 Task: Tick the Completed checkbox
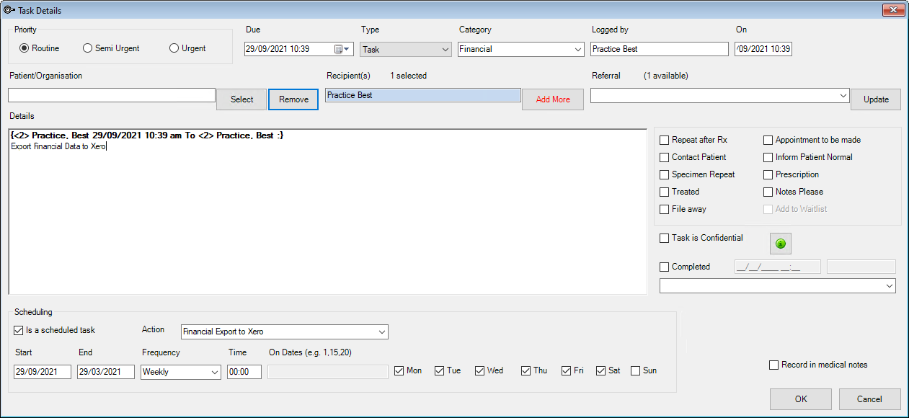click(x=665, y=267)
